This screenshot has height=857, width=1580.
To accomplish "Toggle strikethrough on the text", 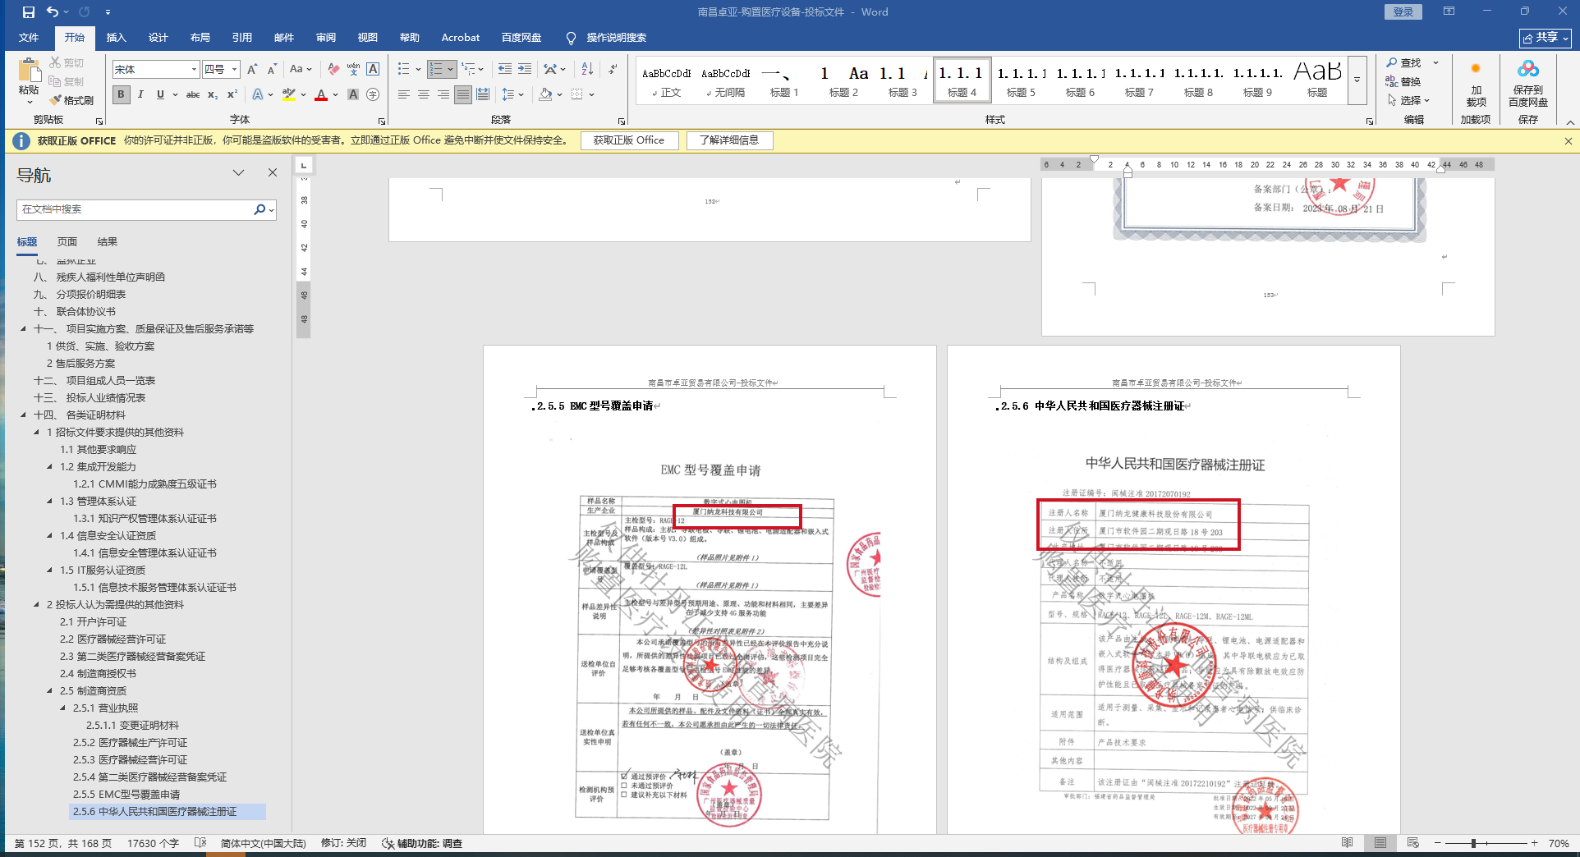I will click(x=193, y=94).
